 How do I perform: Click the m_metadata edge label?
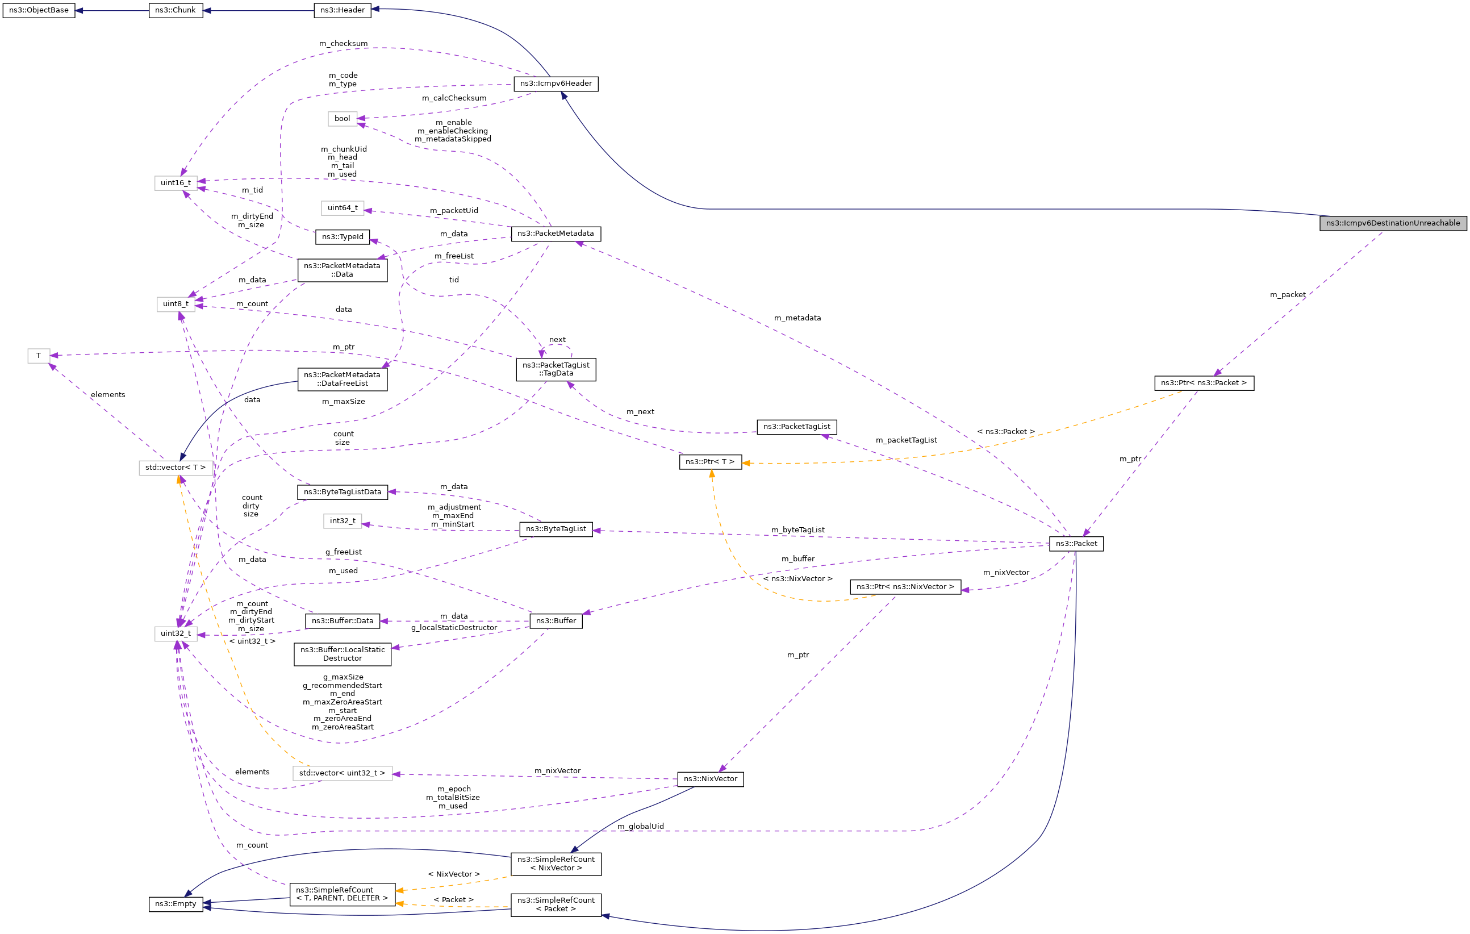tap(798, 318)
